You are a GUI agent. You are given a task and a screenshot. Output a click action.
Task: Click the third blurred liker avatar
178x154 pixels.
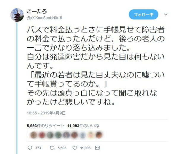point(50,135)
